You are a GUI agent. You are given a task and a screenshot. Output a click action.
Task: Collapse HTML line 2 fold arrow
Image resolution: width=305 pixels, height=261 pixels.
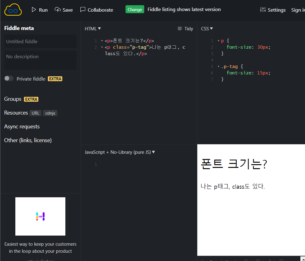pyautogui.click(x=102, y=47)
